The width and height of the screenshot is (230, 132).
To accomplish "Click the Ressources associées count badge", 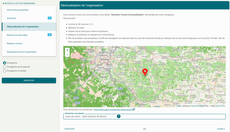I will pos(49,35).
